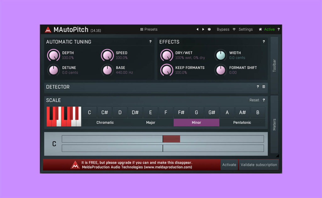Open the plugin help question mark in title bar
The height and width of the screenshot is (198, 322).
coord(279,29)
